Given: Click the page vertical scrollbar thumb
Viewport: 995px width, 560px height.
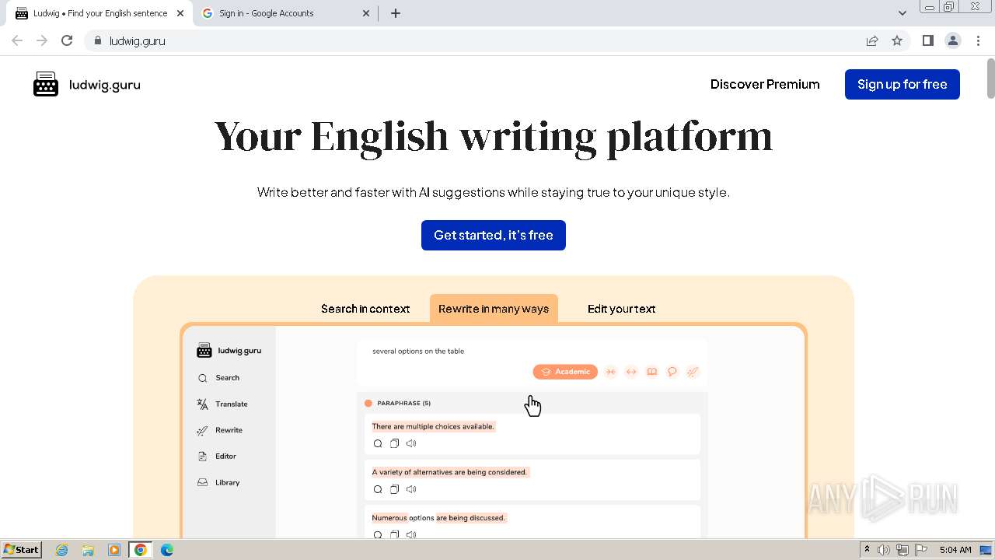Looking at the screenshot, I should (990, 78).
